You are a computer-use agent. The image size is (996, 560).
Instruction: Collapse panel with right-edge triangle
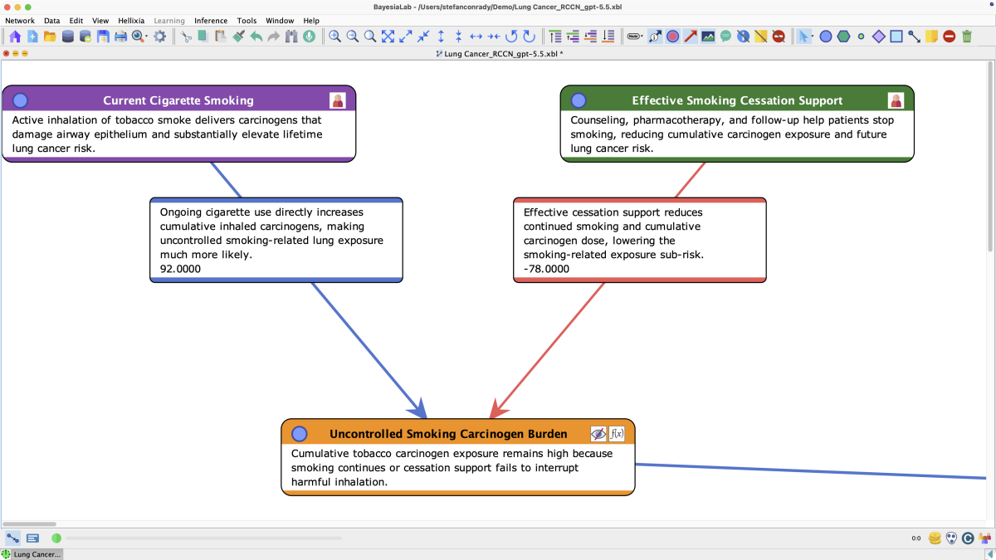pyautogui.click(x=989, y=553)
